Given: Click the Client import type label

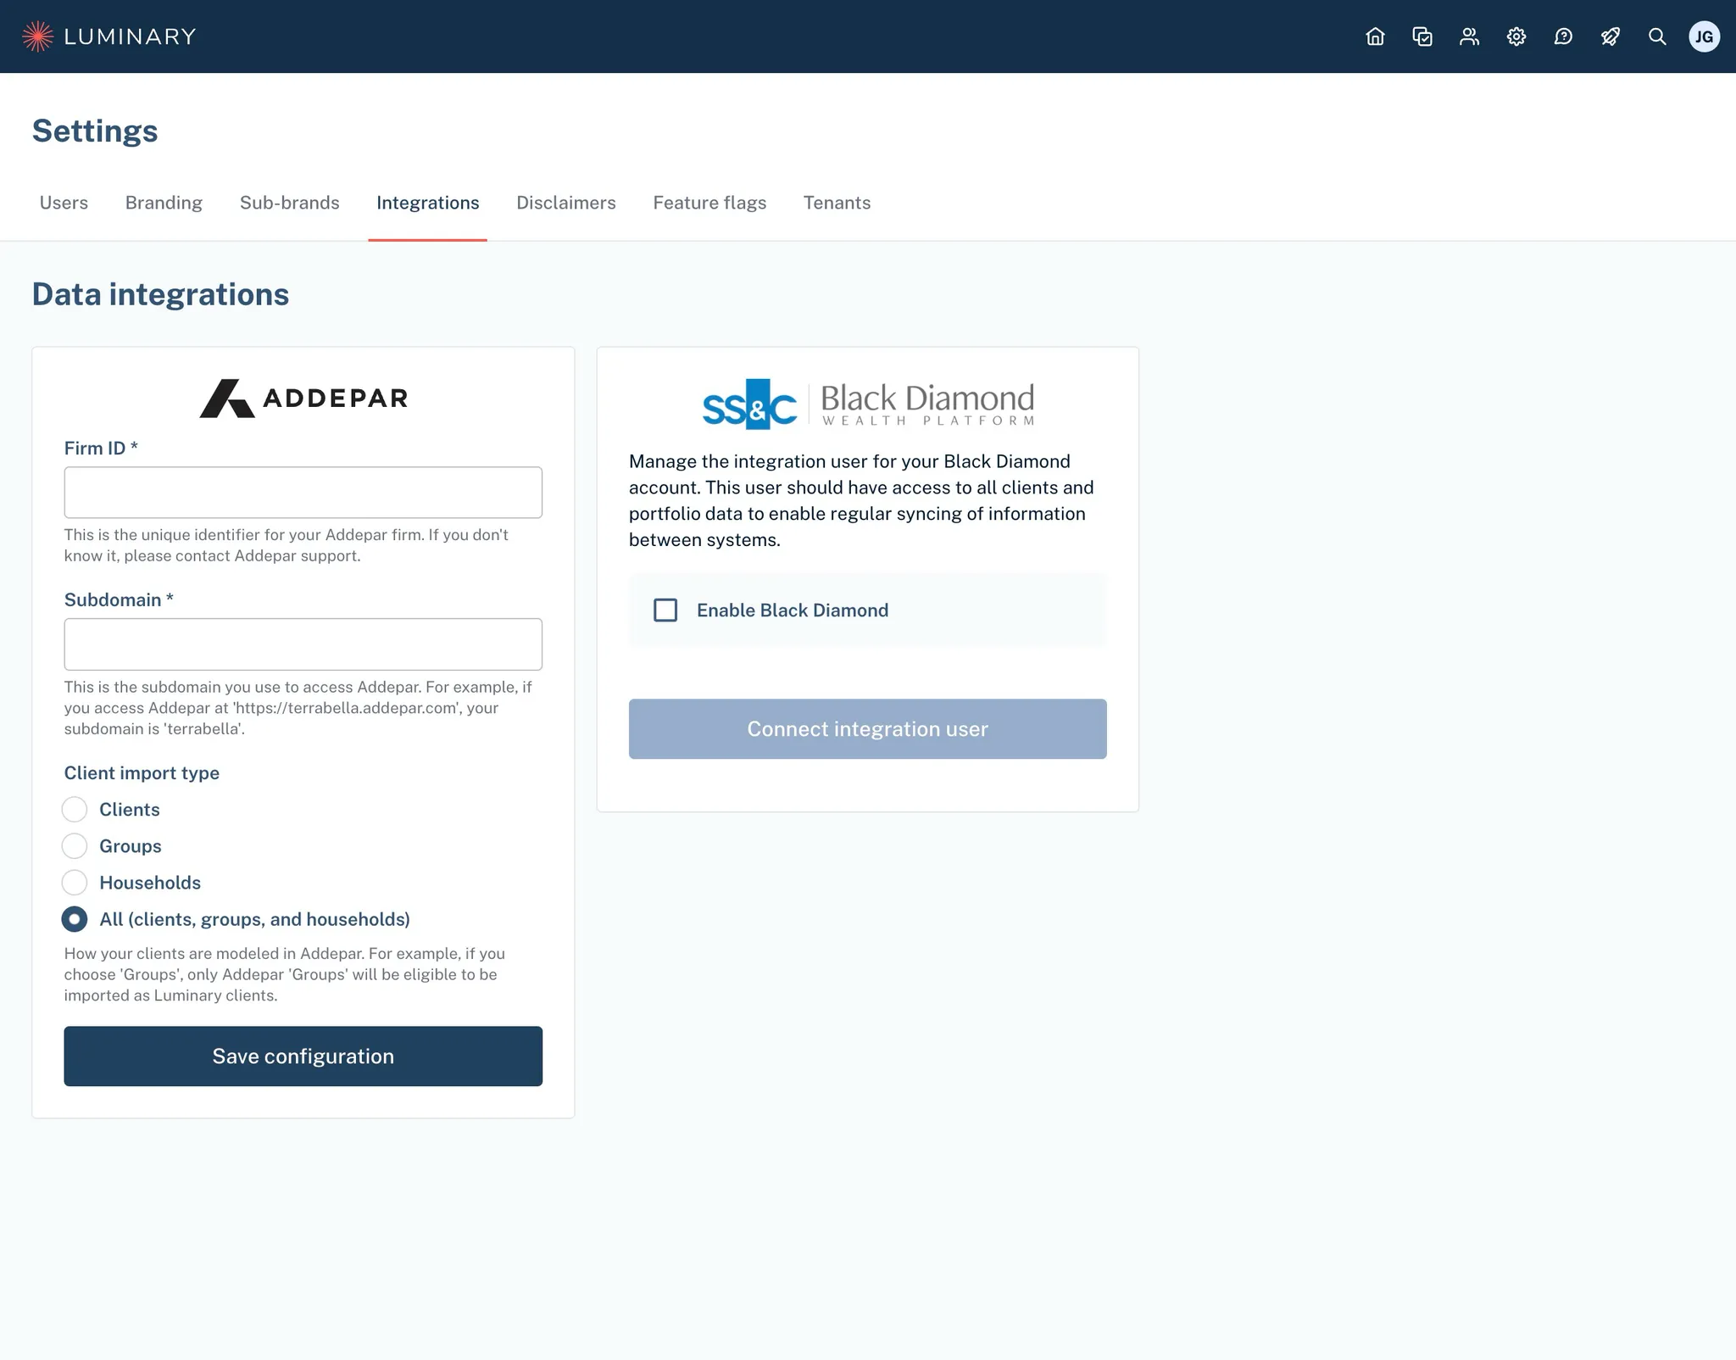Looking at the screenshot, I should pyautogui.click(x=142, y=773).
